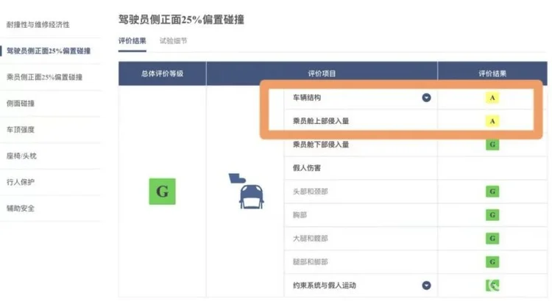Click green badge for 约束系统与假人运动
552x301 pixels.
492,285
